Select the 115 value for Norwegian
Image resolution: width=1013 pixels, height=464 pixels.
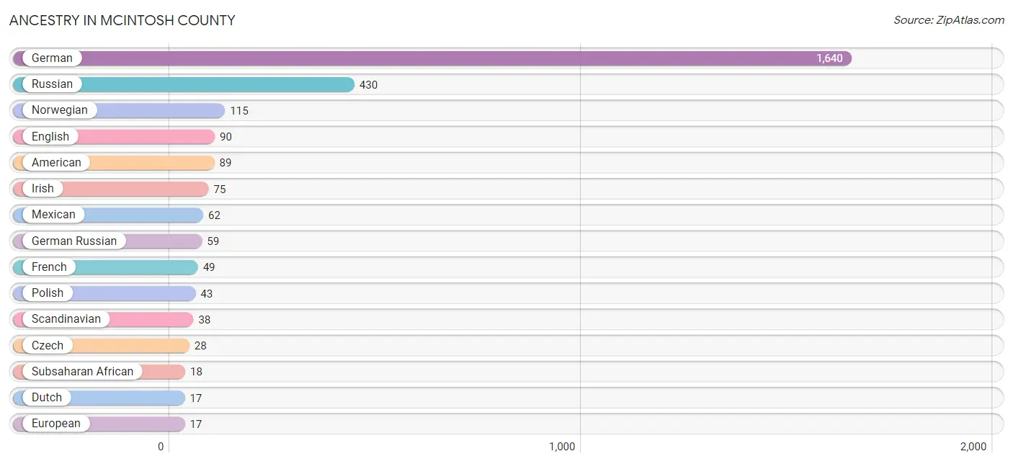coord(239,111)
